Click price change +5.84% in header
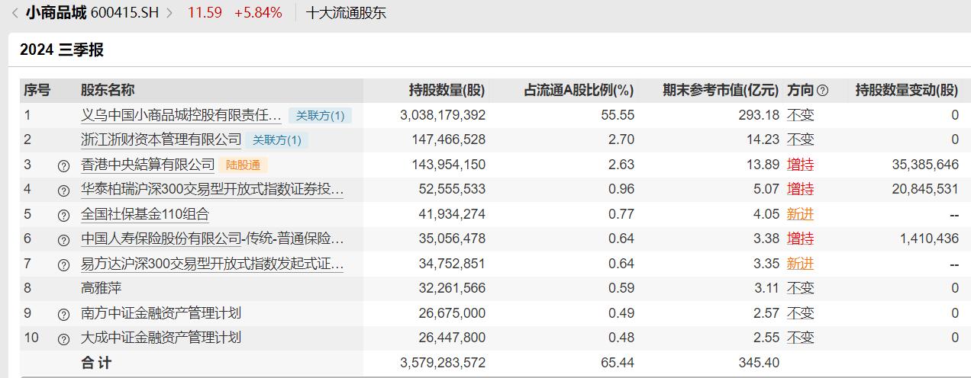Viewport: 971px width, 378px height. pos(258,13)
